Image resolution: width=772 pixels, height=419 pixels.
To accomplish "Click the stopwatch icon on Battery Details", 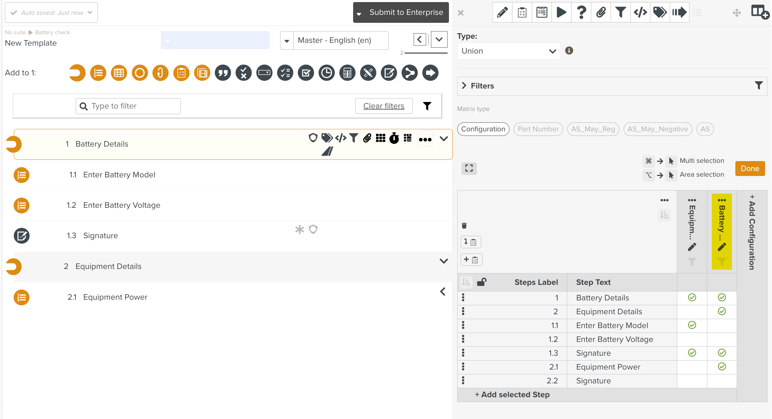I will click(394, 138).
